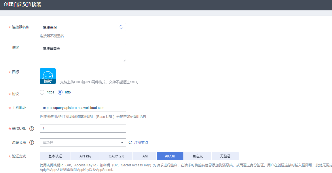Click the help icon next to 边缘节点
The height and width of the screenshot is (173, 332).
point(32,142)
